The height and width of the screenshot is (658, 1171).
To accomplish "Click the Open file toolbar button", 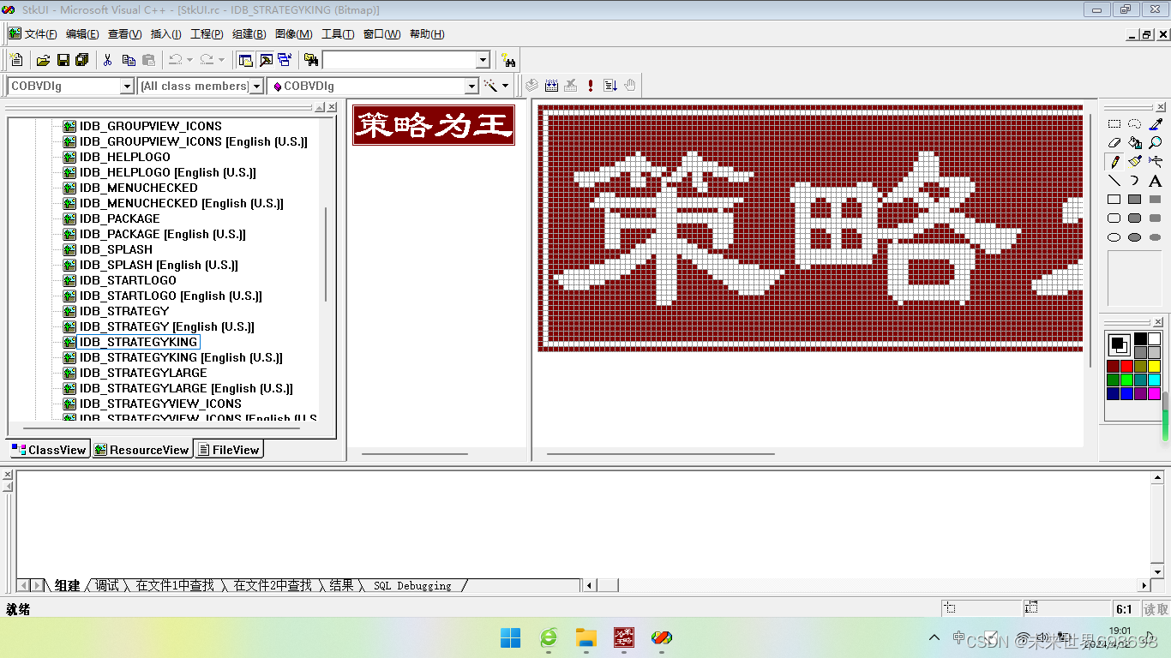I will tap(44, 59).
